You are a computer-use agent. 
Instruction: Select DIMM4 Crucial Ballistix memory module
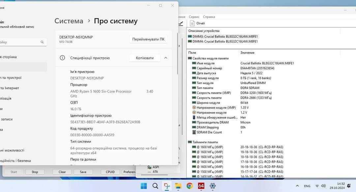(x=223, y=41)
